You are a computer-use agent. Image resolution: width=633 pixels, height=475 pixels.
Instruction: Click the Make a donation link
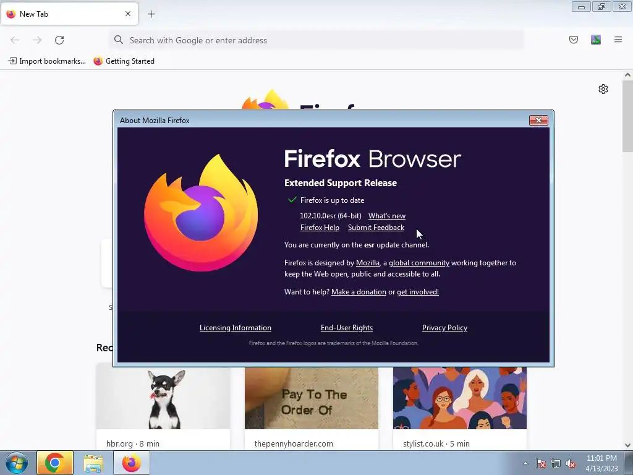click(359, 292)
